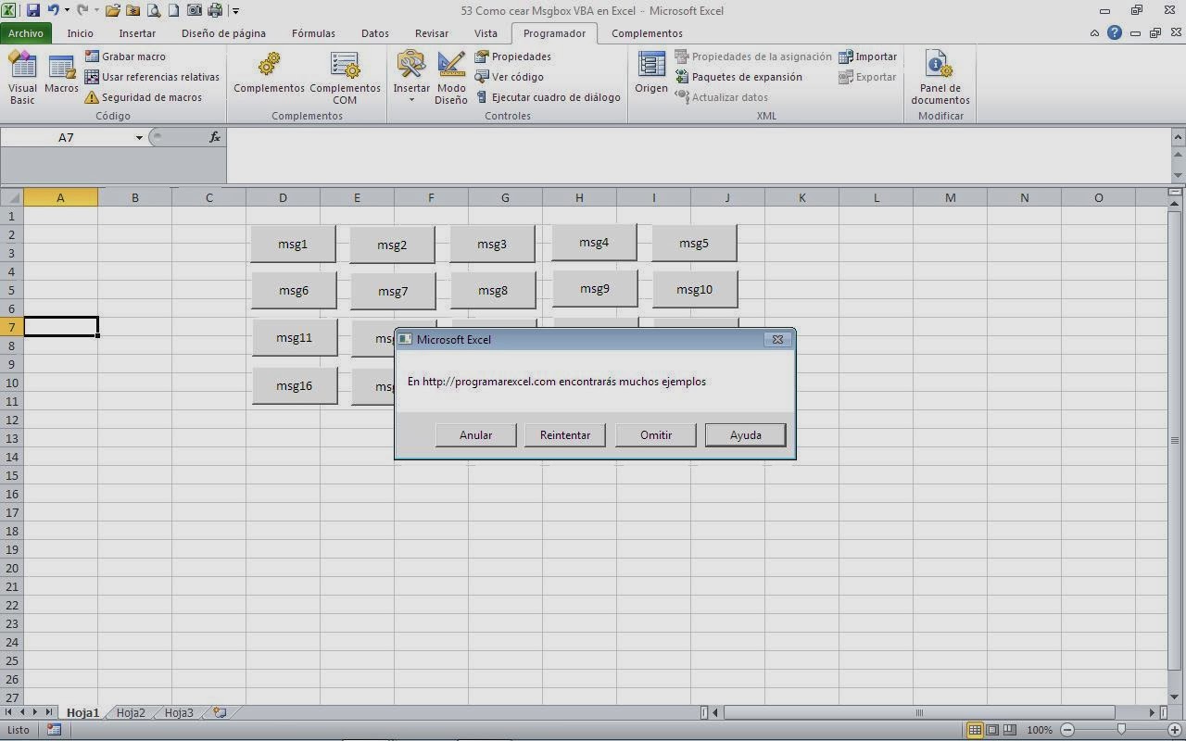Open the Macros list
1186x741 pixels.
(x=61, y=74)
